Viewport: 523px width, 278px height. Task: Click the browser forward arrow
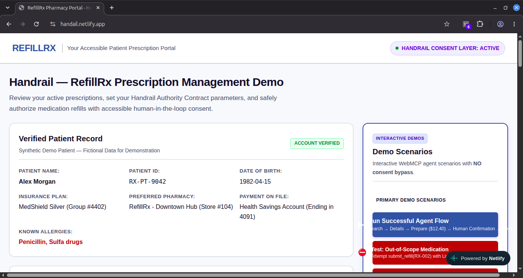(x=23, y=24)
